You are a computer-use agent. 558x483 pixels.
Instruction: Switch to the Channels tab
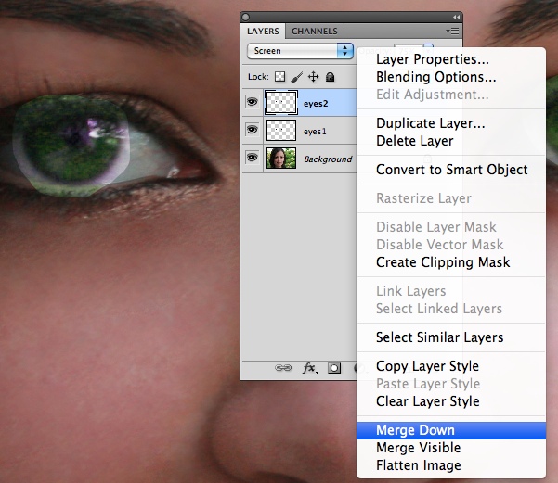click(x=315, y=32)
